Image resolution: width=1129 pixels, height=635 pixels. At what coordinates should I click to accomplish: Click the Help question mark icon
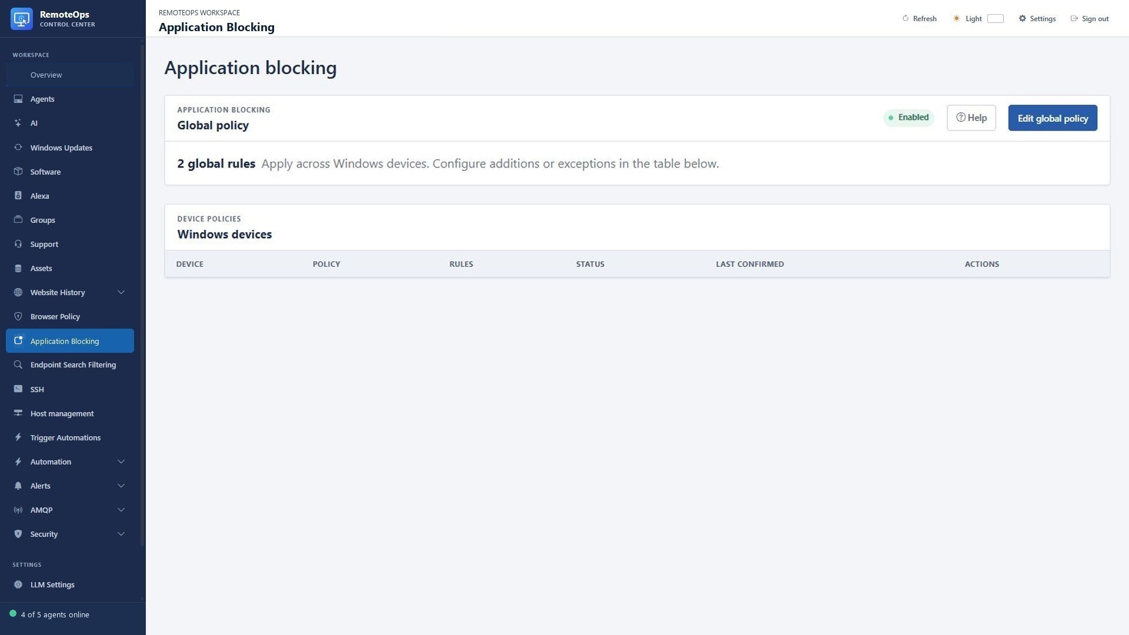click(x=961, y=118)
